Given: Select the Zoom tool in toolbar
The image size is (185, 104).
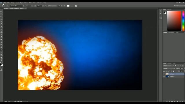Looking at the screenshot, I should coord(1,60).
